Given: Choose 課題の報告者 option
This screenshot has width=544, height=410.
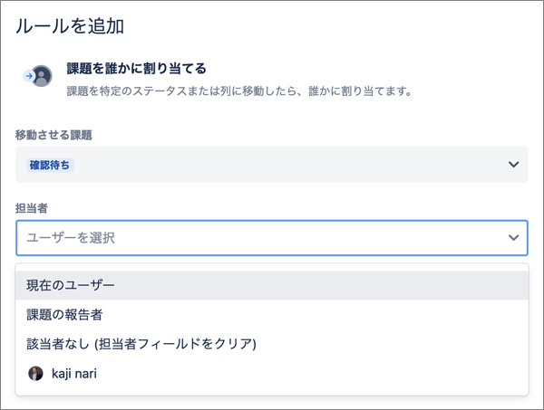Looking at the screenshot, I should tap(272, 315).
